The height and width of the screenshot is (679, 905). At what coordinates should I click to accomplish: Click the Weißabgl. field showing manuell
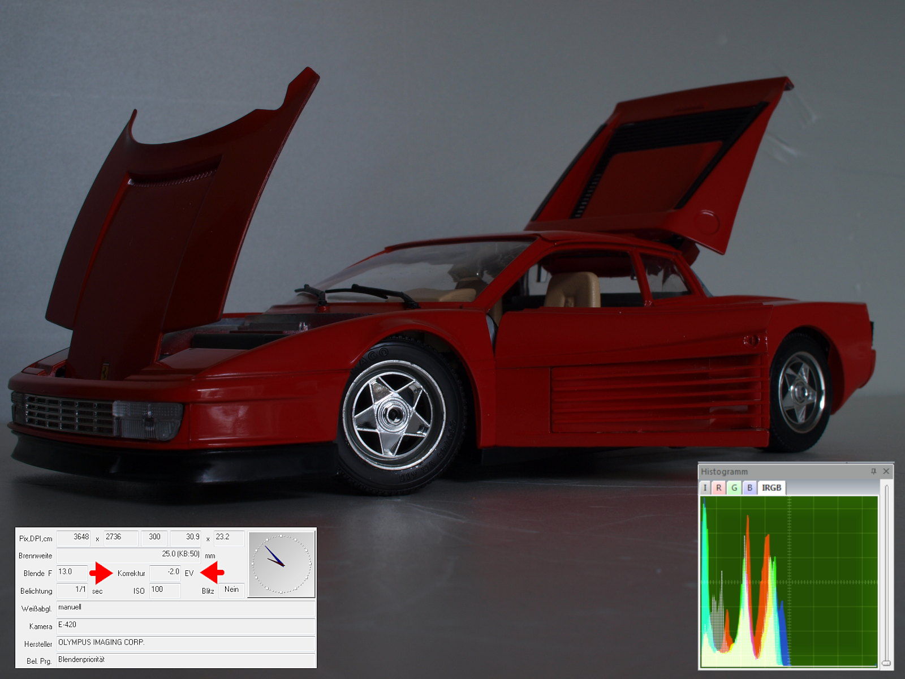(186, 608)
